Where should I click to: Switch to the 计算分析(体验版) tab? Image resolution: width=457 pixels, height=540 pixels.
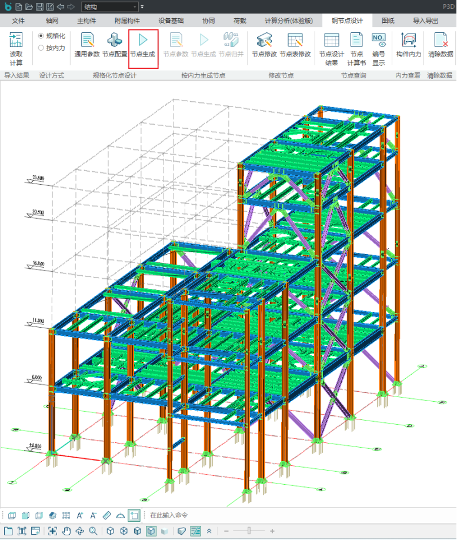click(289, 21)
